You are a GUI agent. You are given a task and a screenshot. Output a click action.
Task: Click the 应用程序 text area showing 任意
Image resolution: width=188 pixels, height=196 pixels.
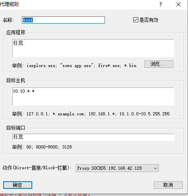93,48
